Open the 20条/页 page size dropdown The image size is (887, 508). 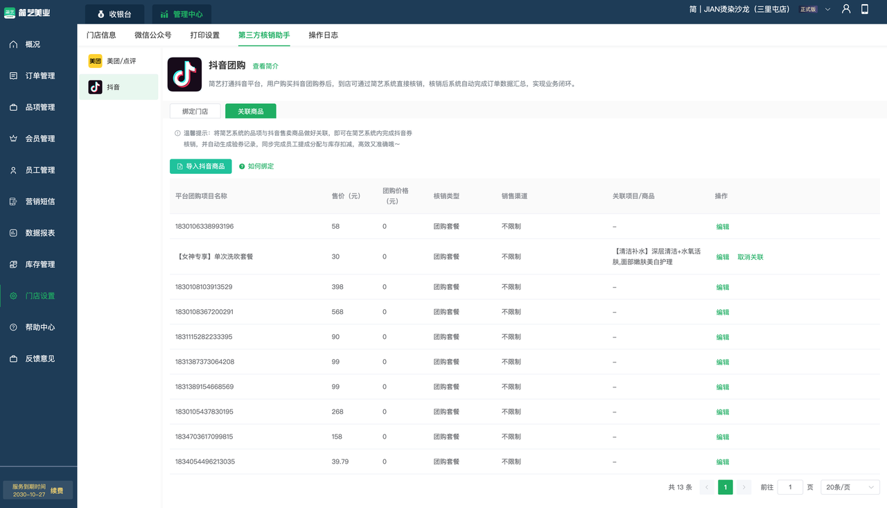850,487
